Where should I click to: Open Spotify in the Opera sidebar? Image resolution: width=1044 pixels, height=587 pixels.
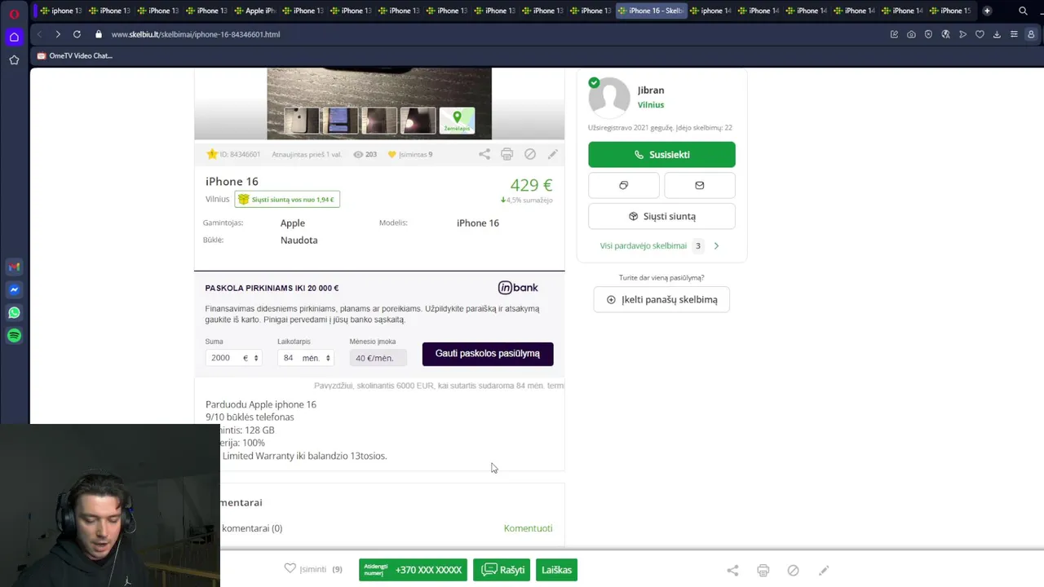point(14,335)
